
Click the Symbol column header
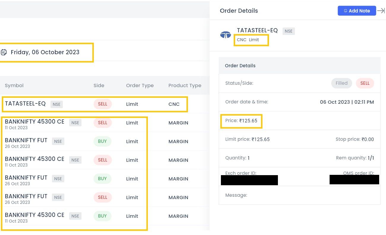[x=14, y=85]
